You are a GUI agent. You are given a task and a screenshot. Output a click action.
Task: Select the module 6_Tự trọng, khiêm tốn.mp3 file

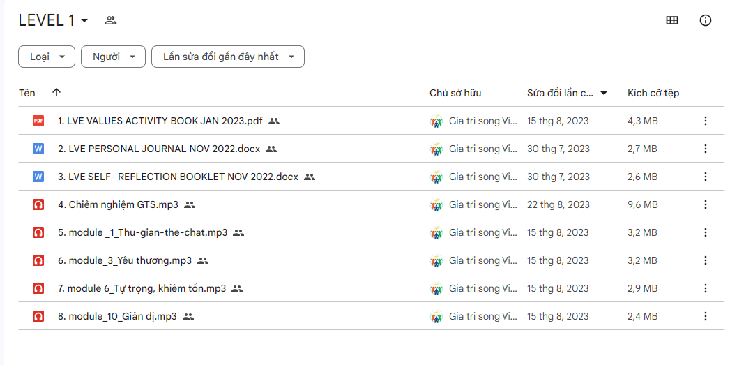tap(142, 288)
